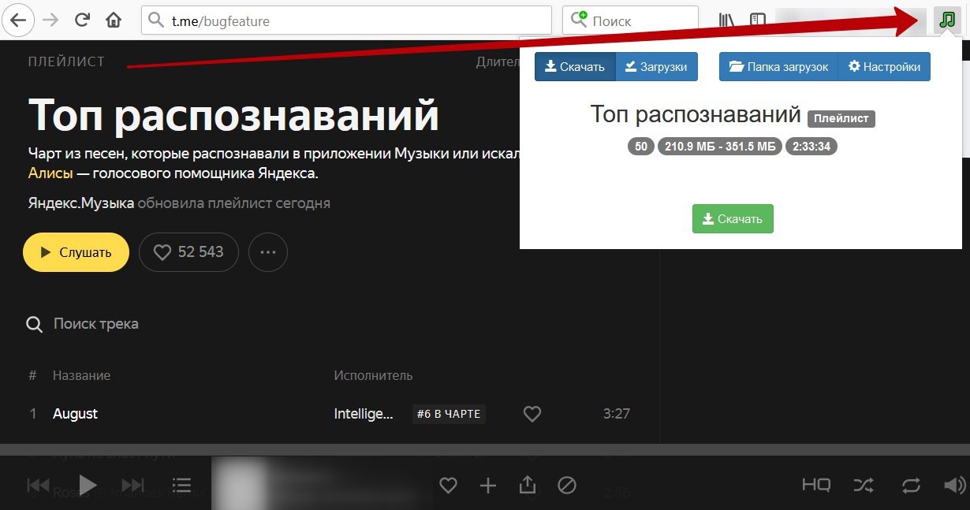Screen dimensions: 970x510
Task: Click the Исполнитель column header
Action: (373, 375)
